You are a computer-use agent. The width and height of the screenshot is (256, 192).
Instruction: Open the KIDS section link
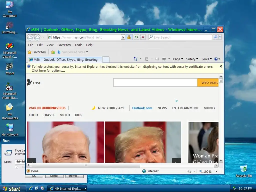click(78, 115)
